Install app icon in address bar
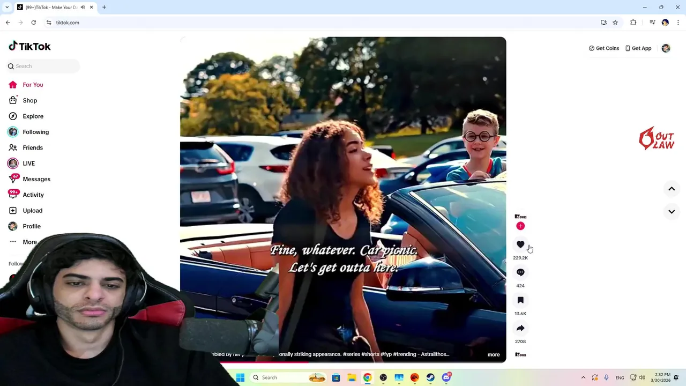 pos(603,23)
